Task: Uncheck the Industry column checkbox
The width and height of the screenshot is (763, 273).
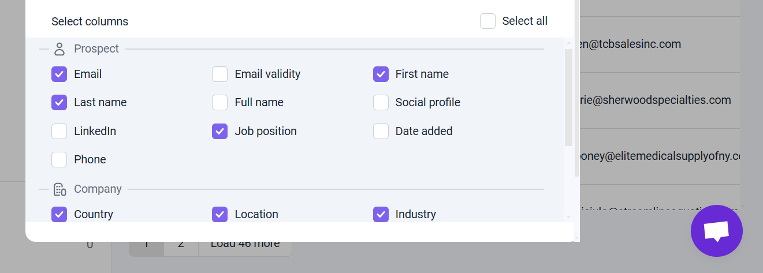Action: [x=381, y=214]
